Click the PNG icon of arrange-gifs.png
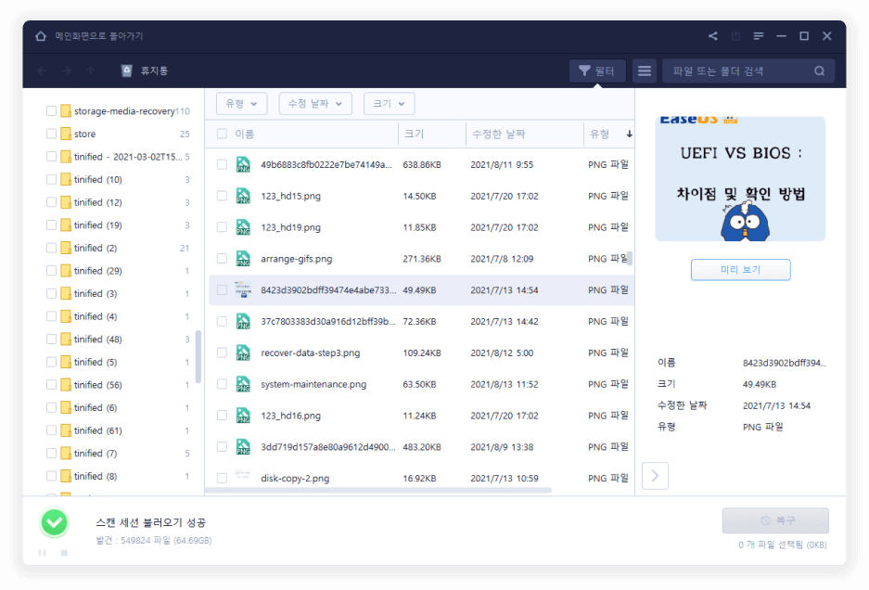 (243, 259)
